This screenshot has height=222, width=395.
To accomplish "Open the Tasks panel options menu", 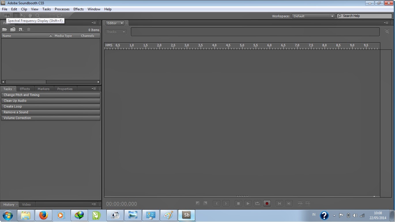I will (x=94, y=89).
